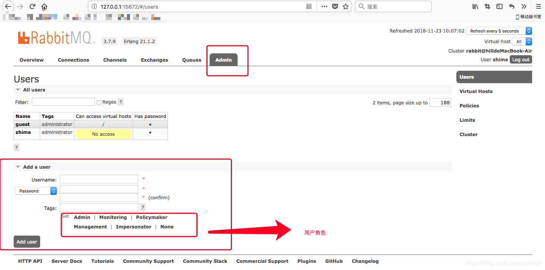Open the Community Support footer link
545x270 pixels.
click(x=148, y=261)
